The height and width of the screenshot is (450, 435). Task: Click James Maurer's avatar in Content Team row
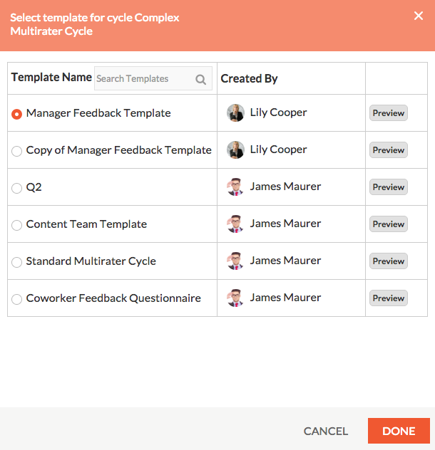[x=235, y=224]
